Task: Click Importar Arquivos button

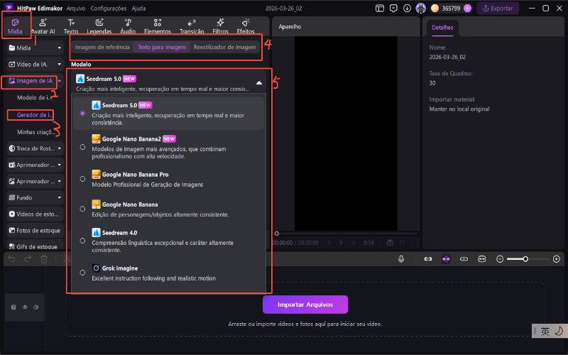Action: (305, 305)
